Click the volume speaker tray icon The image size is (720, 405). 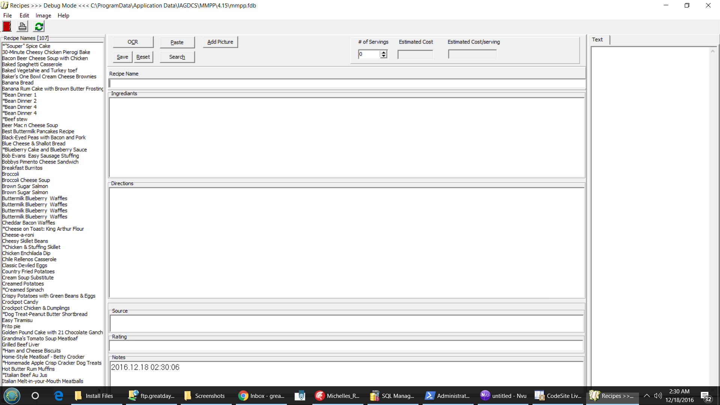[658, 396]
